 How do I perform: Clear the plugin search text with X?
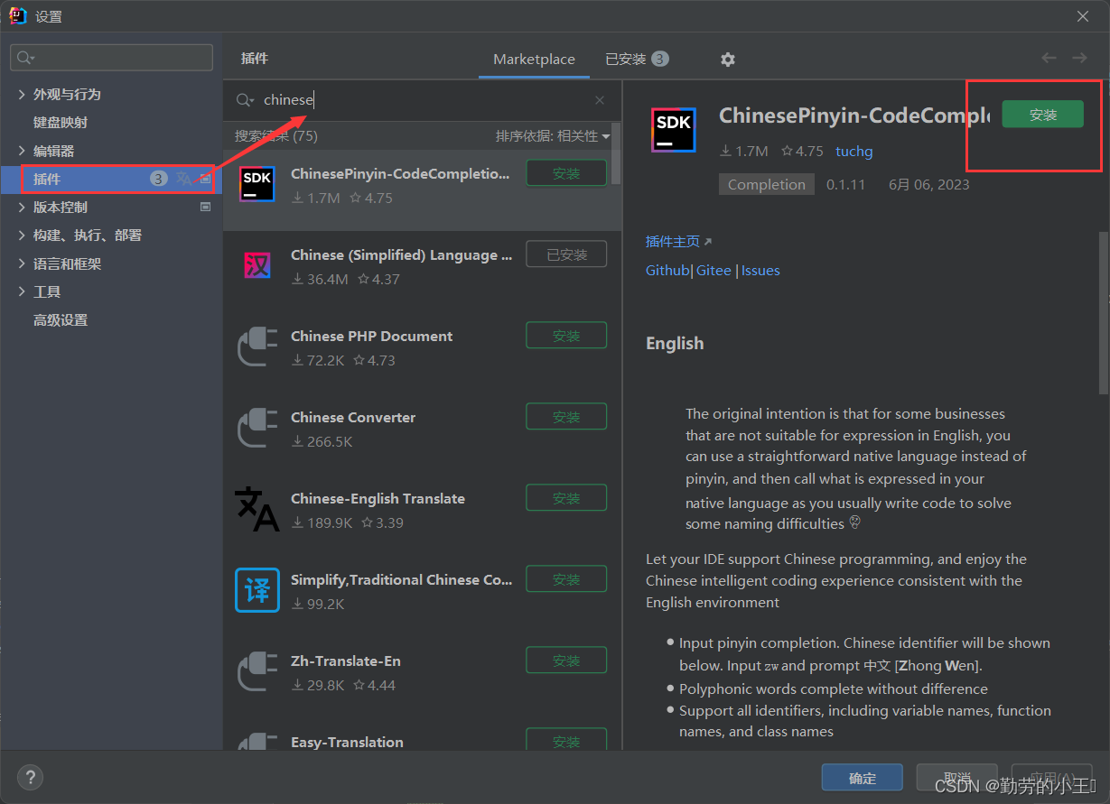pyautogui.click(x=600, y=100)
